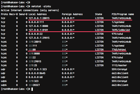
Task: Click the terminal cursor block at prompt
Action: (x=32, y=89)
